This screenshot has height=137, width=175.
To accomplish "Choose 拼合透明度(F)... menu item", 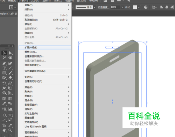I will click(x=45, y=65).
